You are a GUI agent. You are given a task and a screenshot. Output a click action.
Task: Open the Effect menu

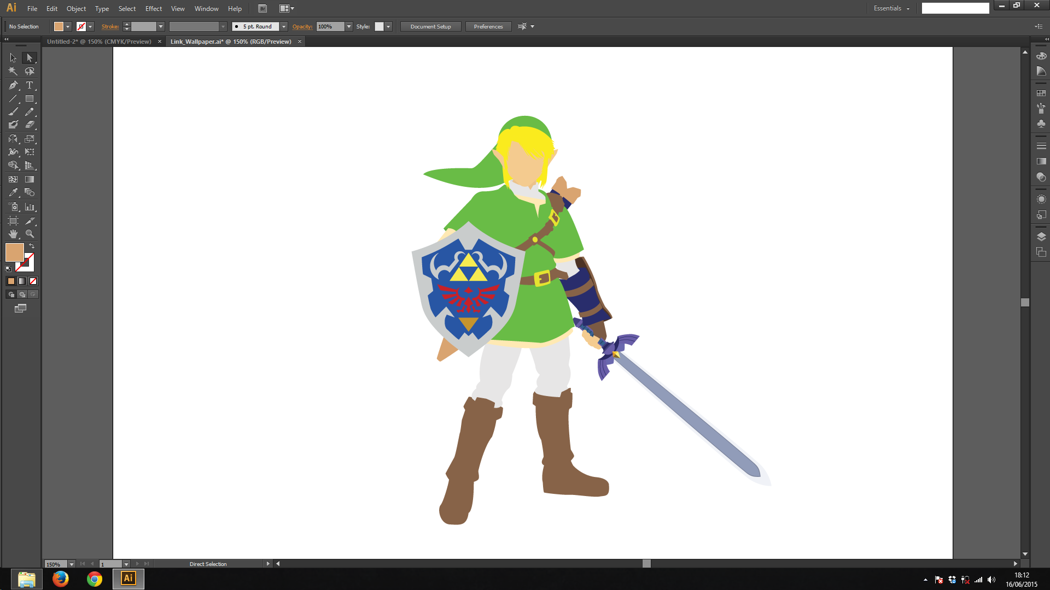pyautogui.click(x=154, y=9)
